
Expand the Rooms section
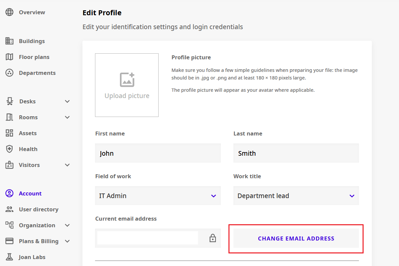click(67, 117)
